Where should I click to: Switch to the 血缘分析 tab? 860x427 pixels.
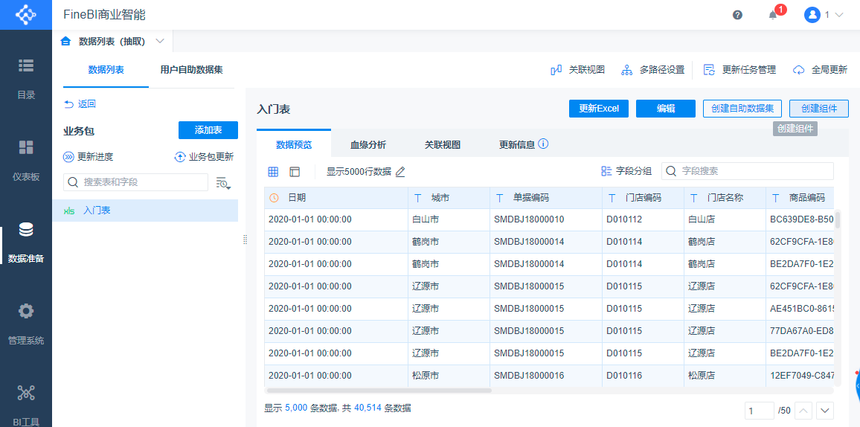point(368,145)
